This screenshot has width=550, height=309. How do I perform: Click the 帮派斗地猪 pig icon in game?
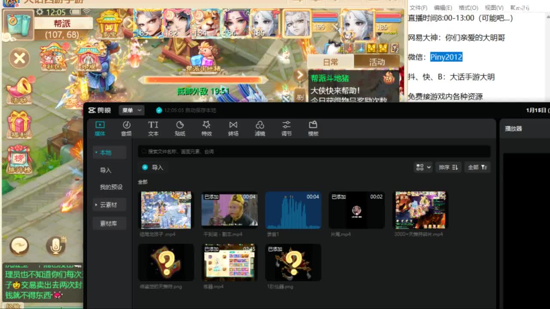click(203, 57)
